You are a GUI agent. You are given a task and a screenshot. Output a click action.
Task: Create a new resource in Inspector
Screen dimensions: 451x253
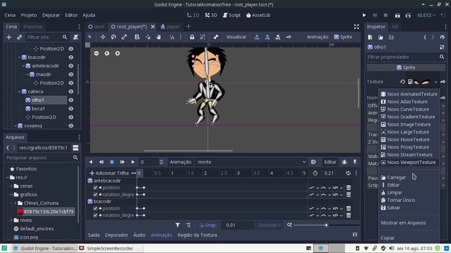point(370,37)
